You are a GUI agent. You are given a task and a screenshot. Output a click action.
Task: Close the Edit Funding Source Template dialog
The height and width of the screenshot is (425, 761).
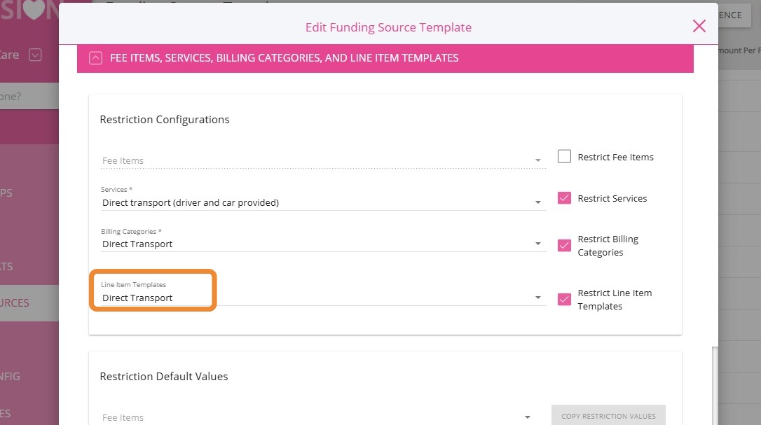click(x=699, y=27)
